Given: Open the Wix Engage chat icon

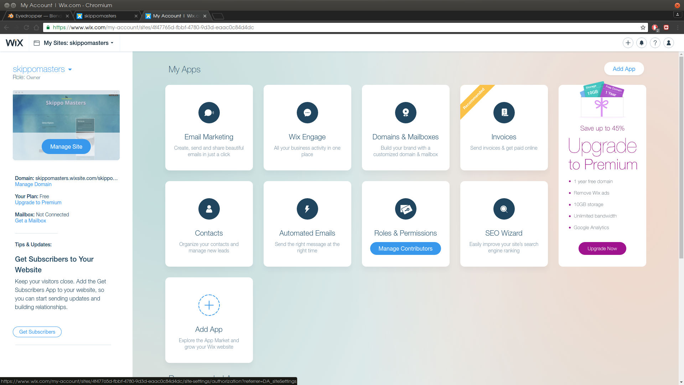Looking at the screenshot, I should click(x=307, y=113).
